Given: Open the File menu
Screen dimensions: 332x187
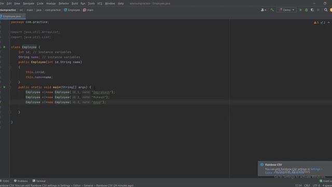Looking at the screenshot, I should point(2,4).
